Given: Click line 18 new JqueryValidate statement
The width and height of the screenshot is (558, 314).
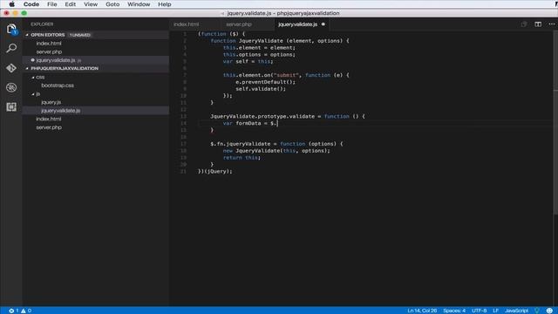Looking at the screenshot, I should [x=276, y=151].
